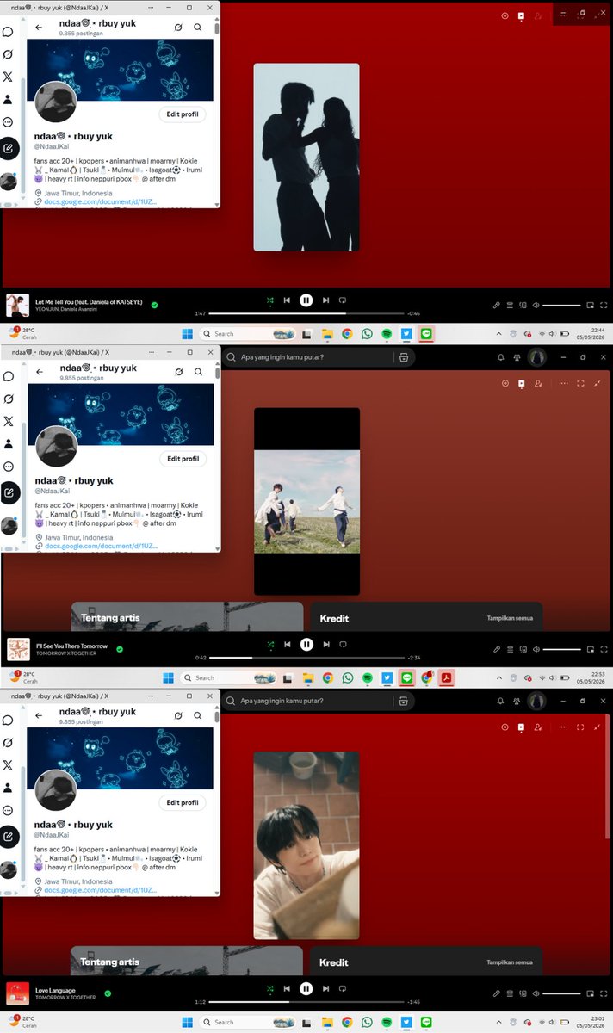This screenshot has width=613, height=1033.
Task: Expand more menu (…) in middle X sidebar
Action: [8, 467]
